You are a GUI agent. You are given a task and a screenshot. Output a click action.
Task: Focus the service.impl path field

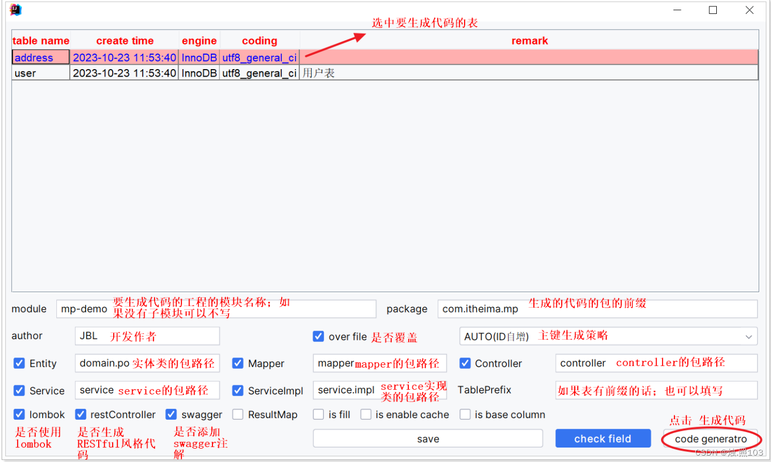click(380, 390)
